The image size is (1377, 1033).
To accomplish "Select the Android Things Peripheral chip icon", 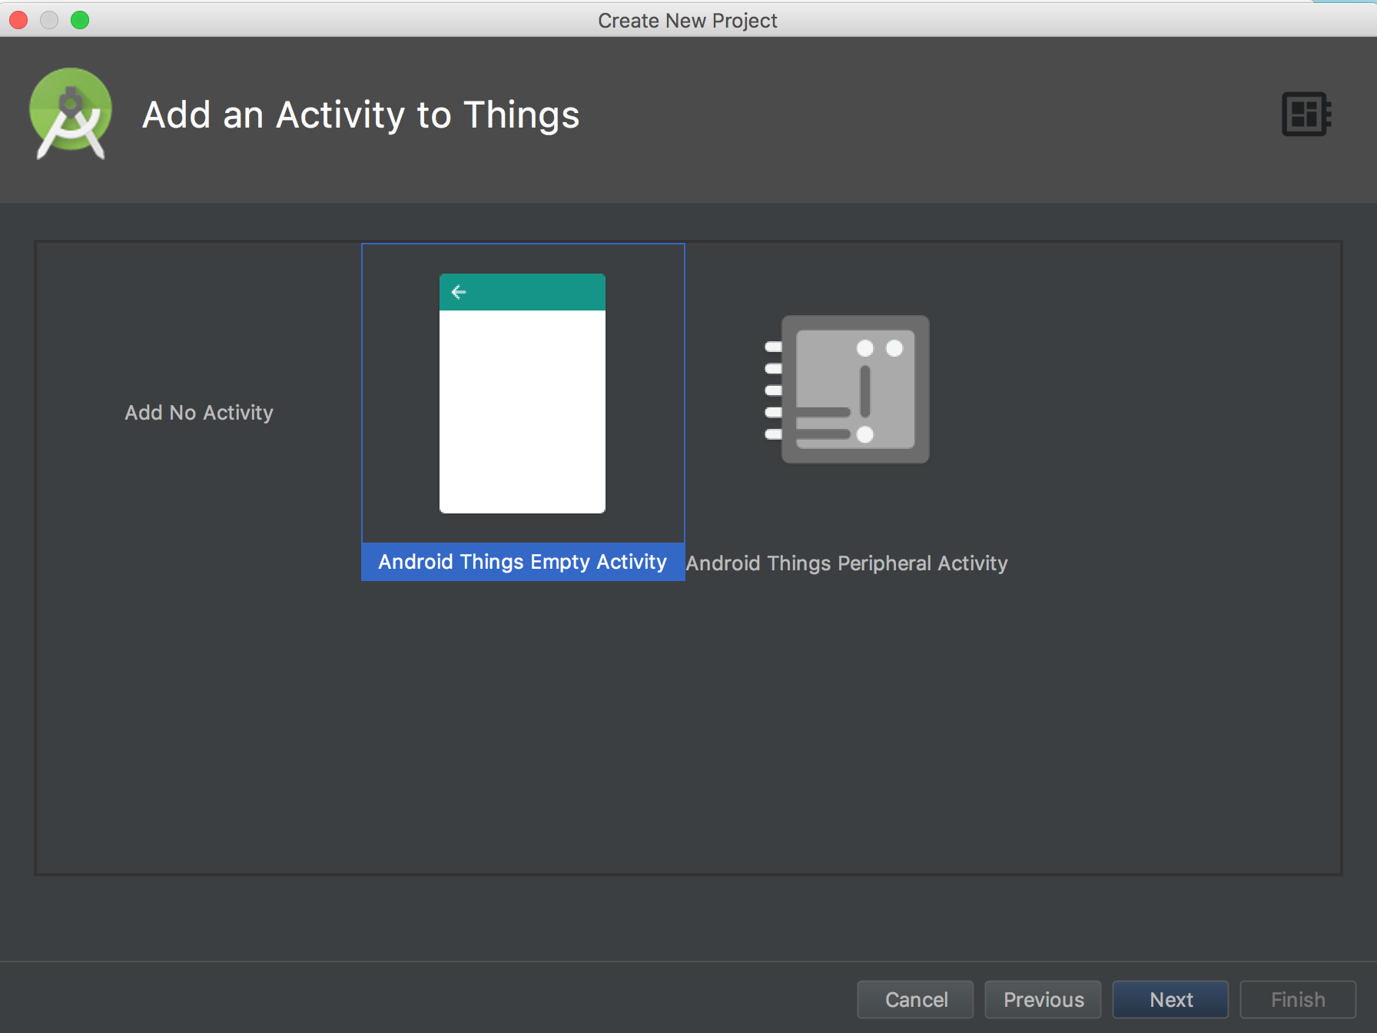I will click(x=848, y=389).
